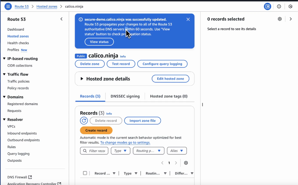The image size is (298, 185).
Task: Open the Type filter dropdown
Action: click(120, 151)
